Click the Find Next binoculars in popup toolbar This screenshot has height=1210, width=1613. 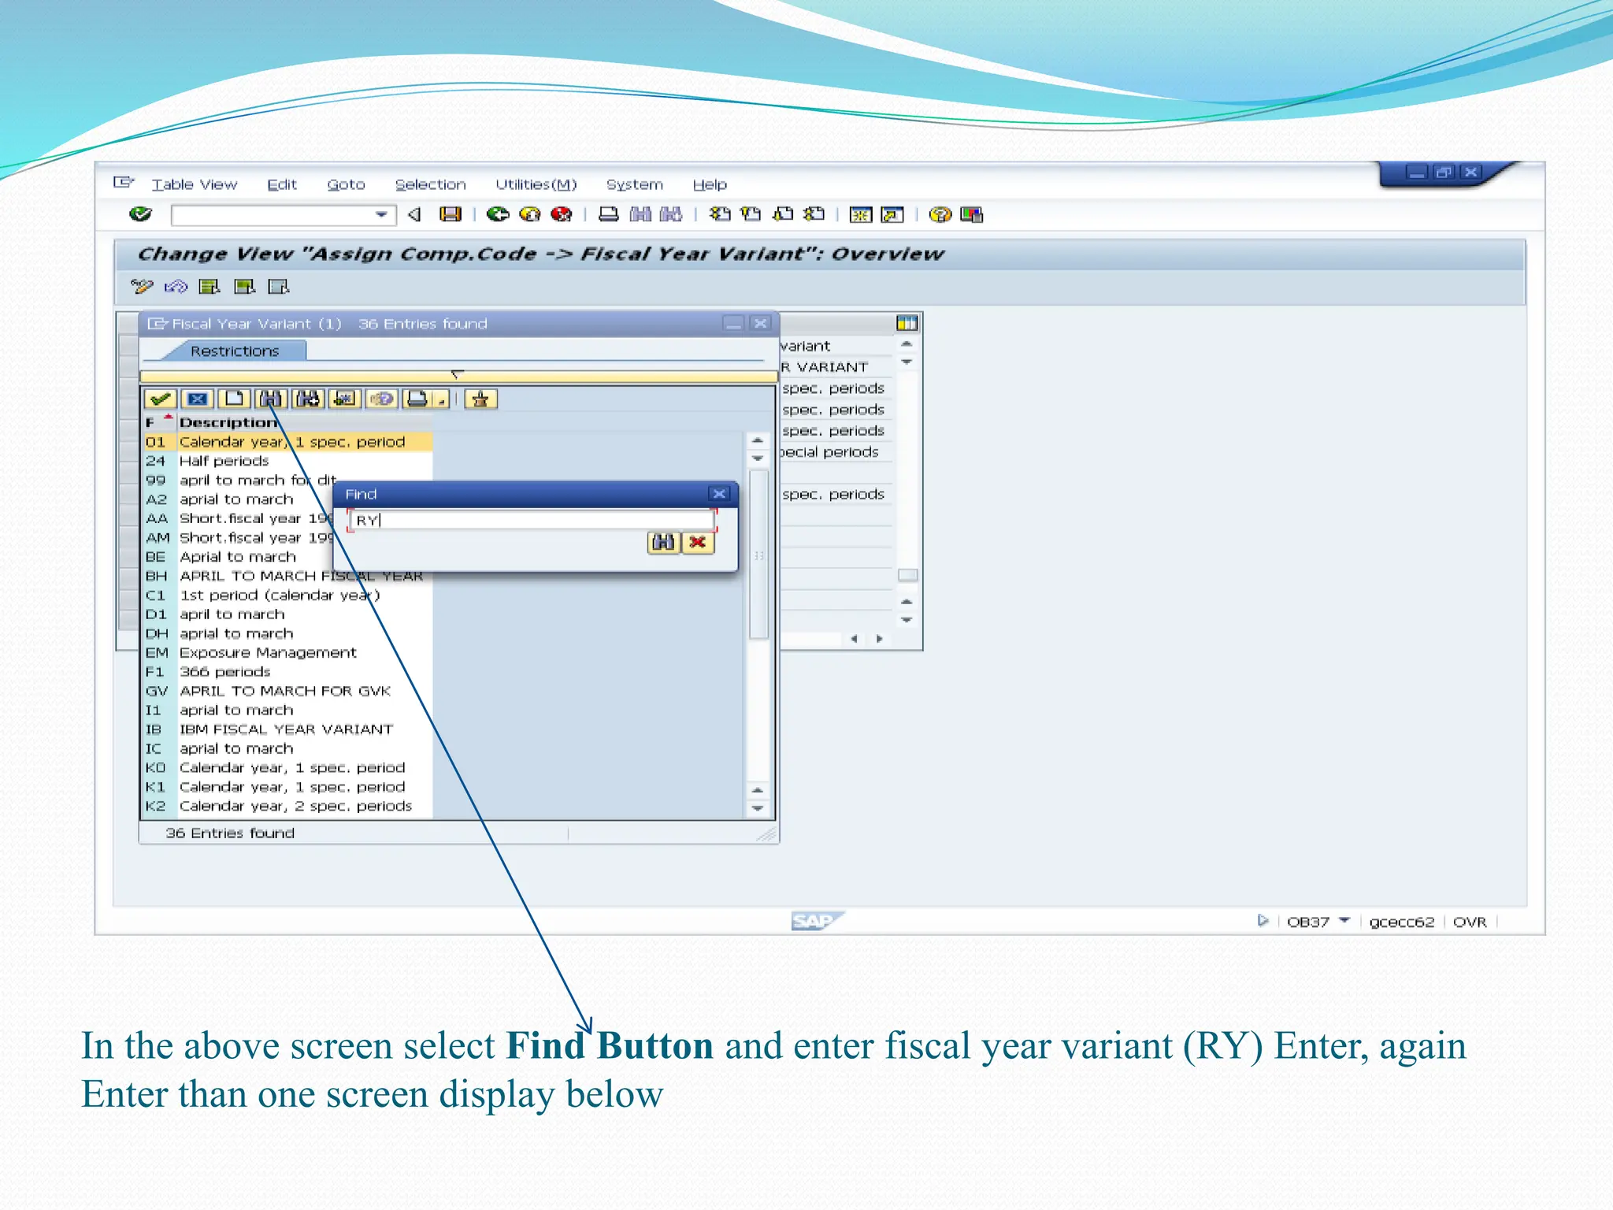(308, 399)
